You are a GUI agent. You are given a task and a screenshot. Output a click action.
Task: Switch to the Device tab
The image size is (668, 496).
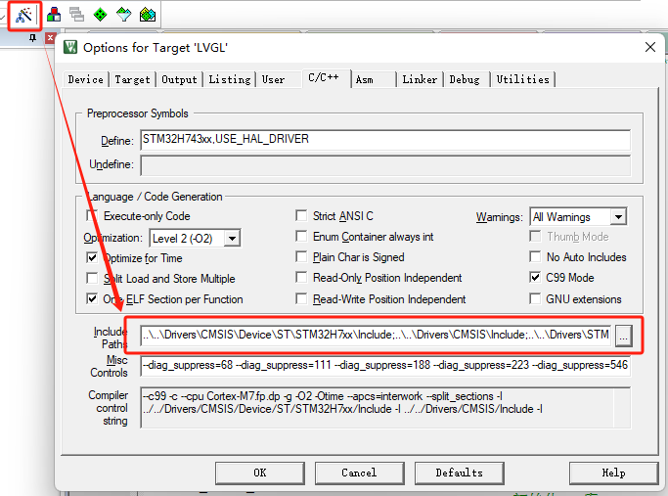point(86,79)
